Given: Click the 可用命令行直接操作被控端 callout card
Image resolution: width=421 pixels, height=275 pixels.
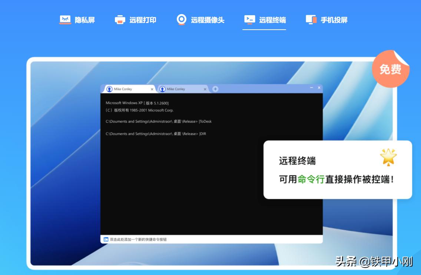Looking at the screenshot, I should (x=337, y=170).
